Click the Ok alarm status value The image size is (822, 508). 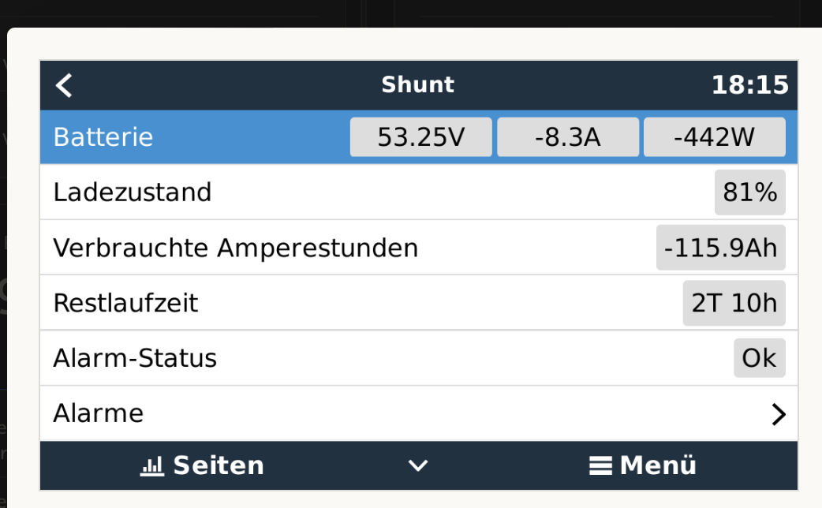pos(759,358)
